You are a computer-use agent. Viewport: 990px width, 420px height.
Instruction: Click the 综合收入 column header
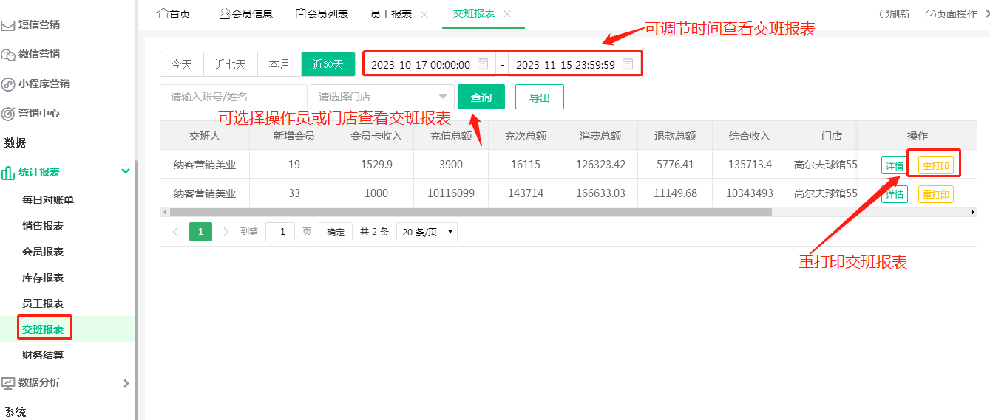750,136
